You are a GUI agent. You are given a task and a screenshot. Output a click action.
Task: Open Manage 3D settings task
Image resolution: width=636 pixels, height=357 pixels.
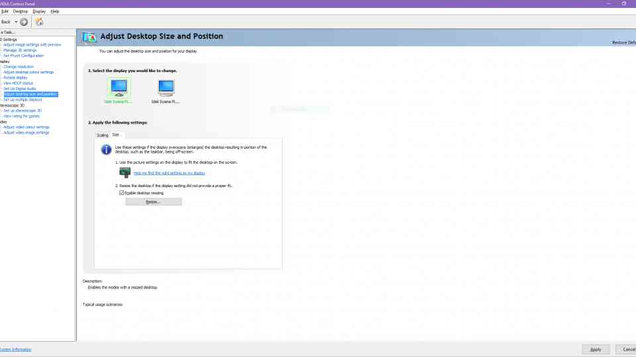coord(20,50)
